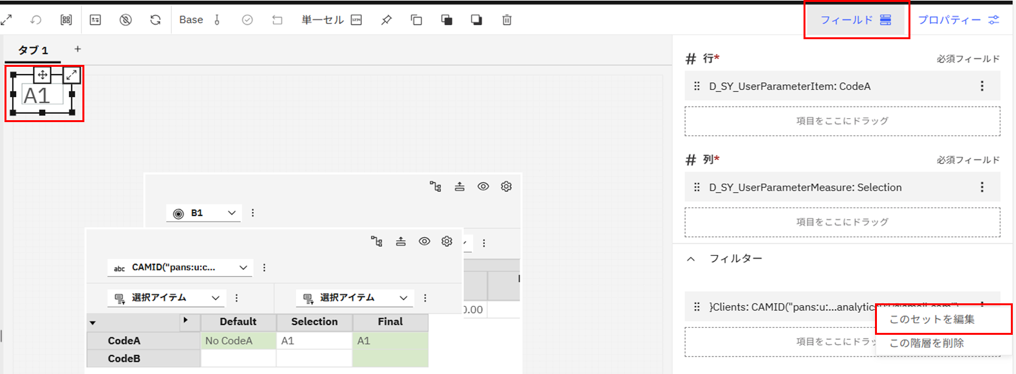The image size is (1016, 374).
Task: Click the send-to-back toolbar icon
Action: [476, 20]
